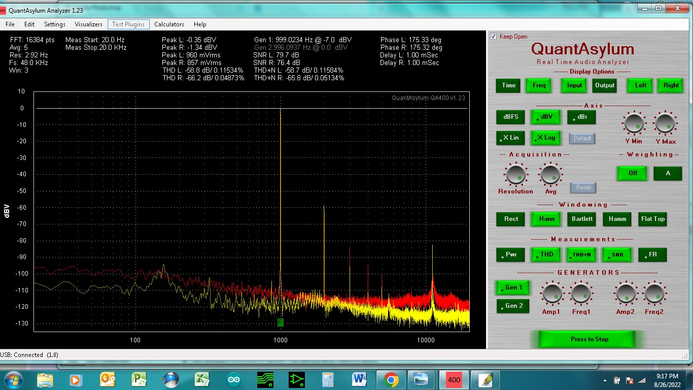Show hidden system tray icons
The height and width of the screenshot is (390, 693).
(x=605, y=380)
